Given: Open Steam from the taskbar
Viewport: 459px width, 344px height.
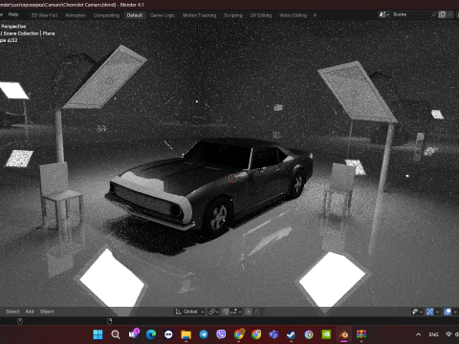Looking at the screenshot, I should click(291, 334).
